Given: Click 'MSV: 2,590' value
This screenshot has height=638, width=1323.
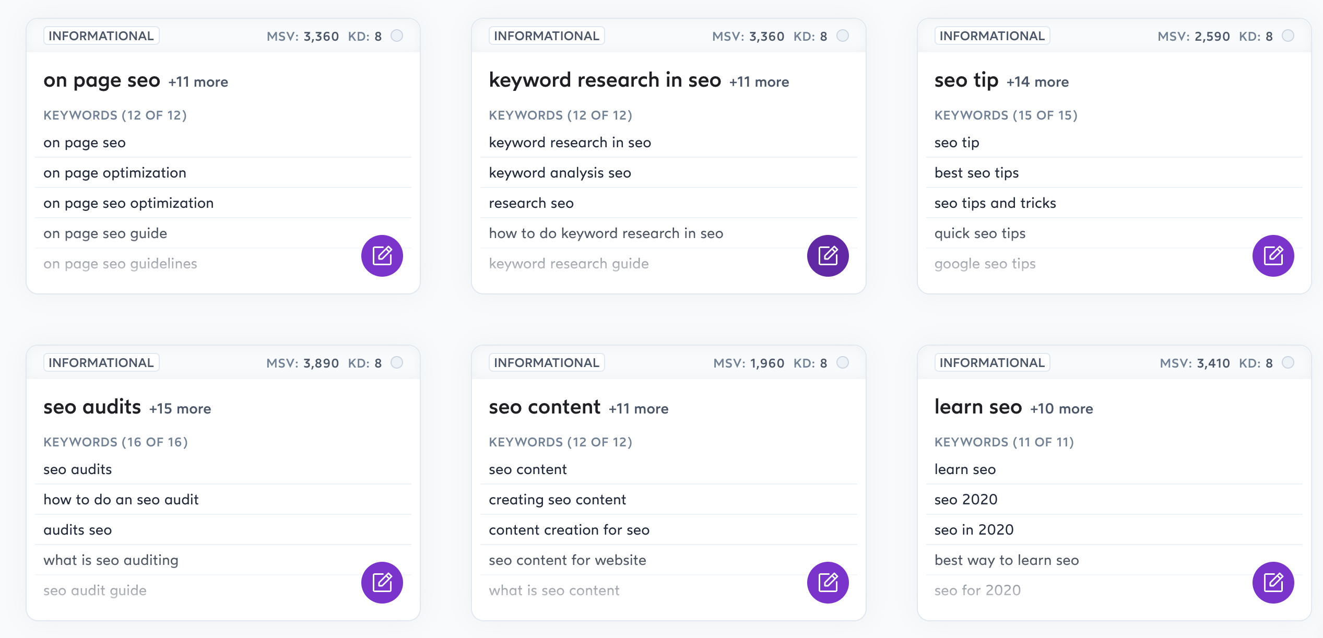Looking at the screenshot, I should (x=1194, y=36).
